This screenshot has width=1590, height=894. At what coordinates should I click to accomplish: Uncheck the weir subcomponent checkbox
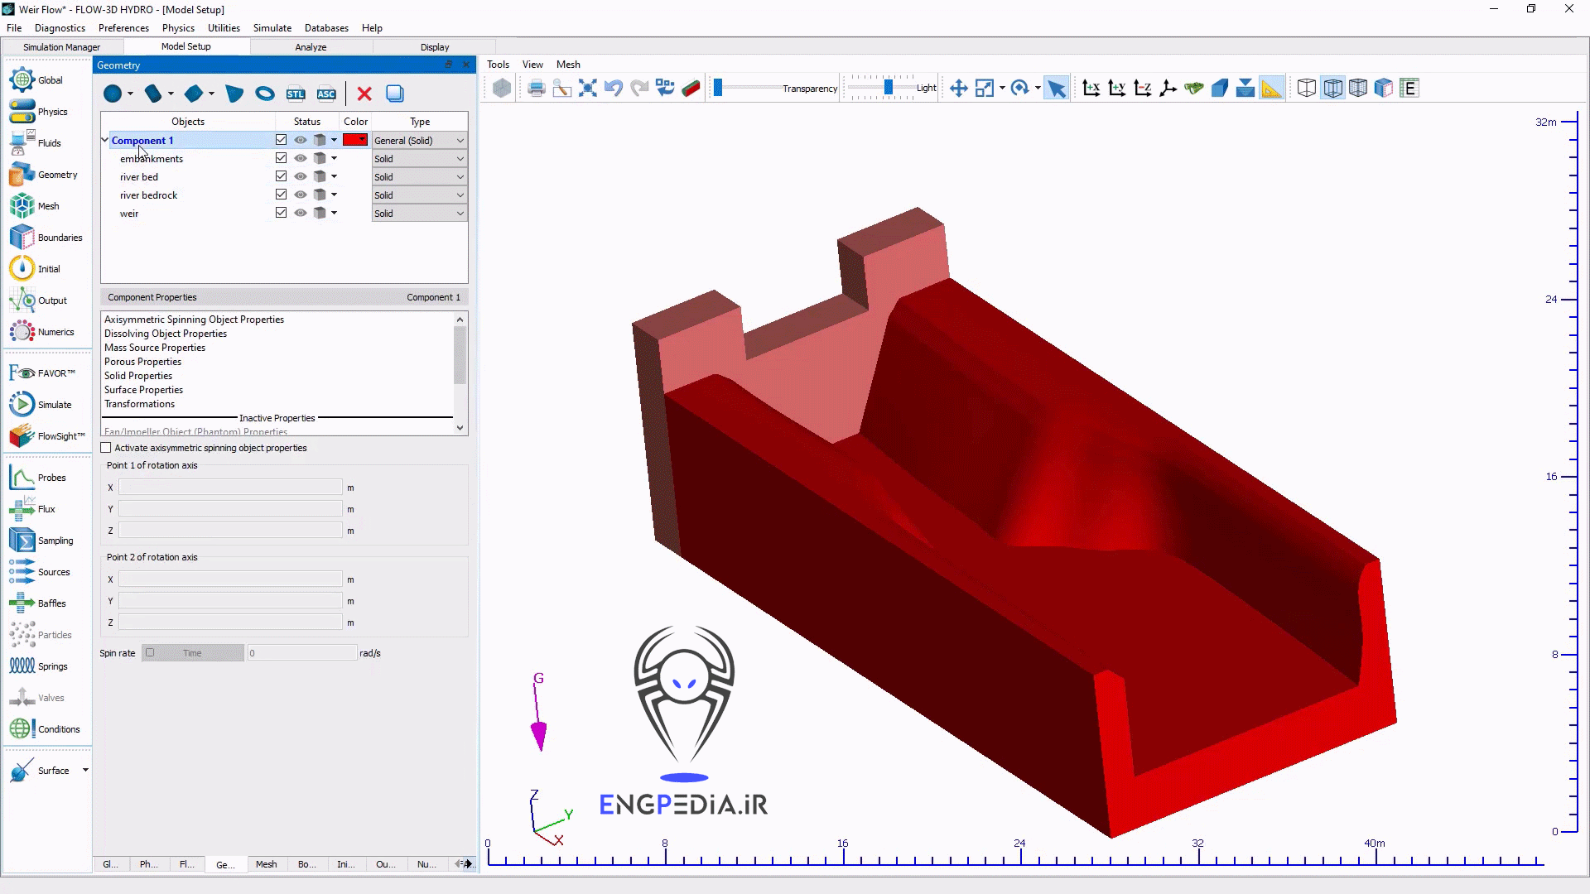click(282, 213)
